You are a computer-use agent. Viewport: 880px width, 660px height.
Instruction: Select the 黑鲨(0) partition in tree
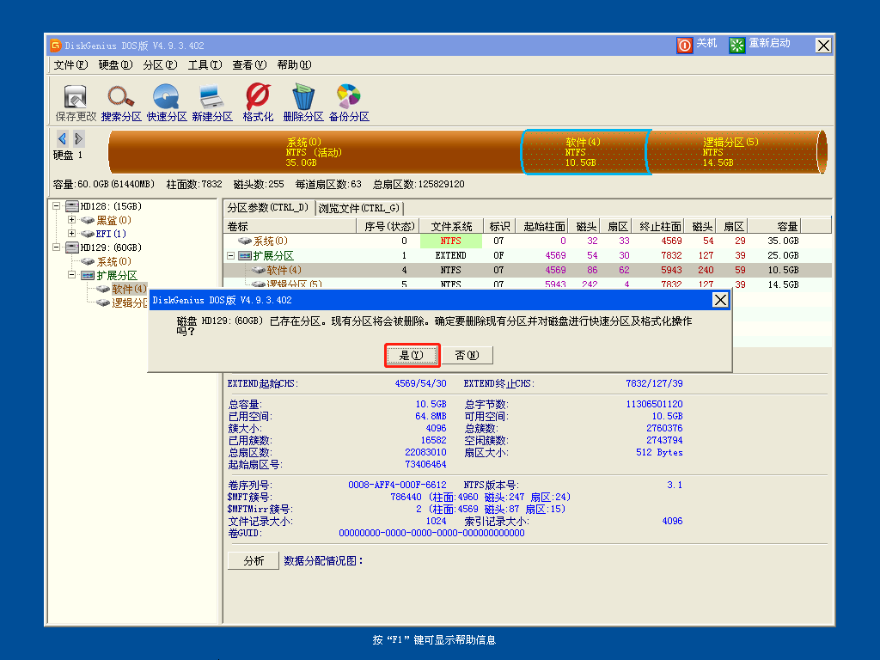tap(114, 220)
